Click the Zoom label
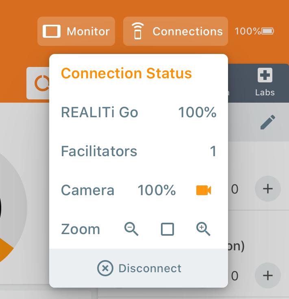The image size is (289, 299). [x=80, y=230]
